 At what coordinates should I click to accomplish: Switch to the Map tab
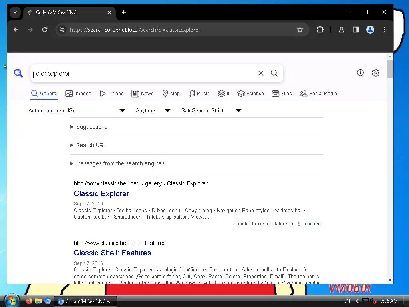(x=171, y=94)
